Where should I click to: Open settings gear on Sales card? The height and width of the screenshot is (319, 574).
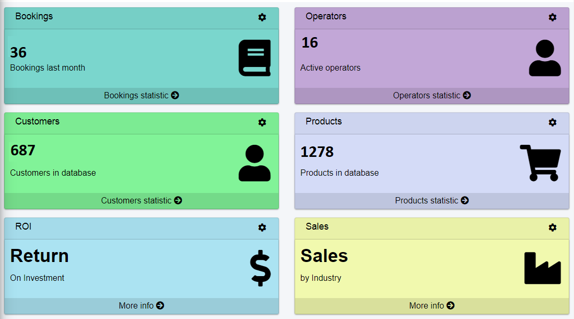[x=553, y=227]
